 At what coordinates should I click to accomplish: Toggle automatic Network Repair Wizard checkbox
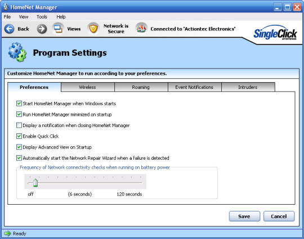[19, 158]
